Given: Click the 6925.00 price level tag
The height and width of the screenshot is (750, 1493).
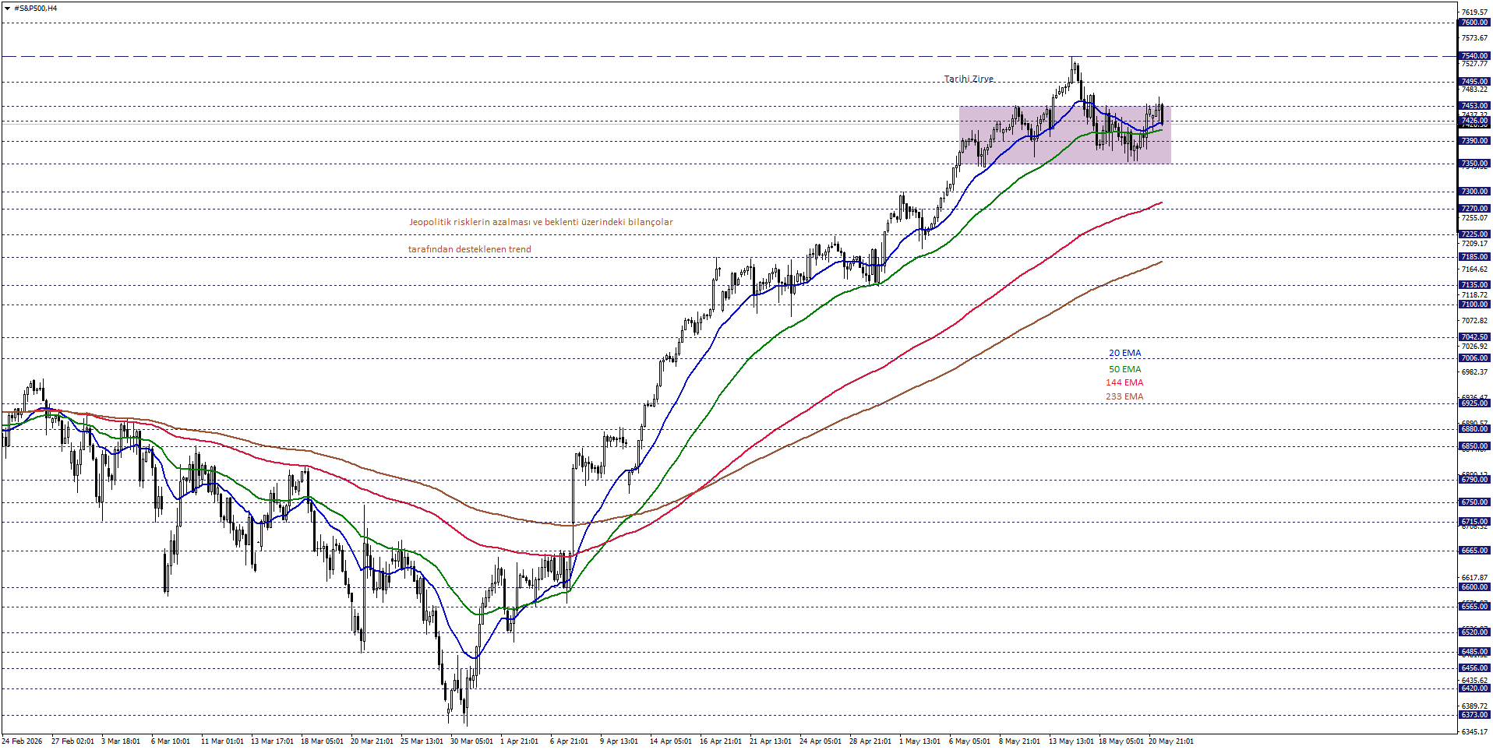Looking at the screenshot, I should pos(1474,403).
